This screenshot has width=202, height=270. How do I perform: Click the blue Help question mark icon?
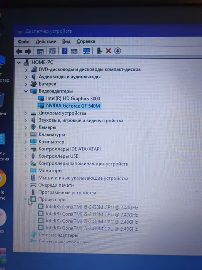pos(65,51)
